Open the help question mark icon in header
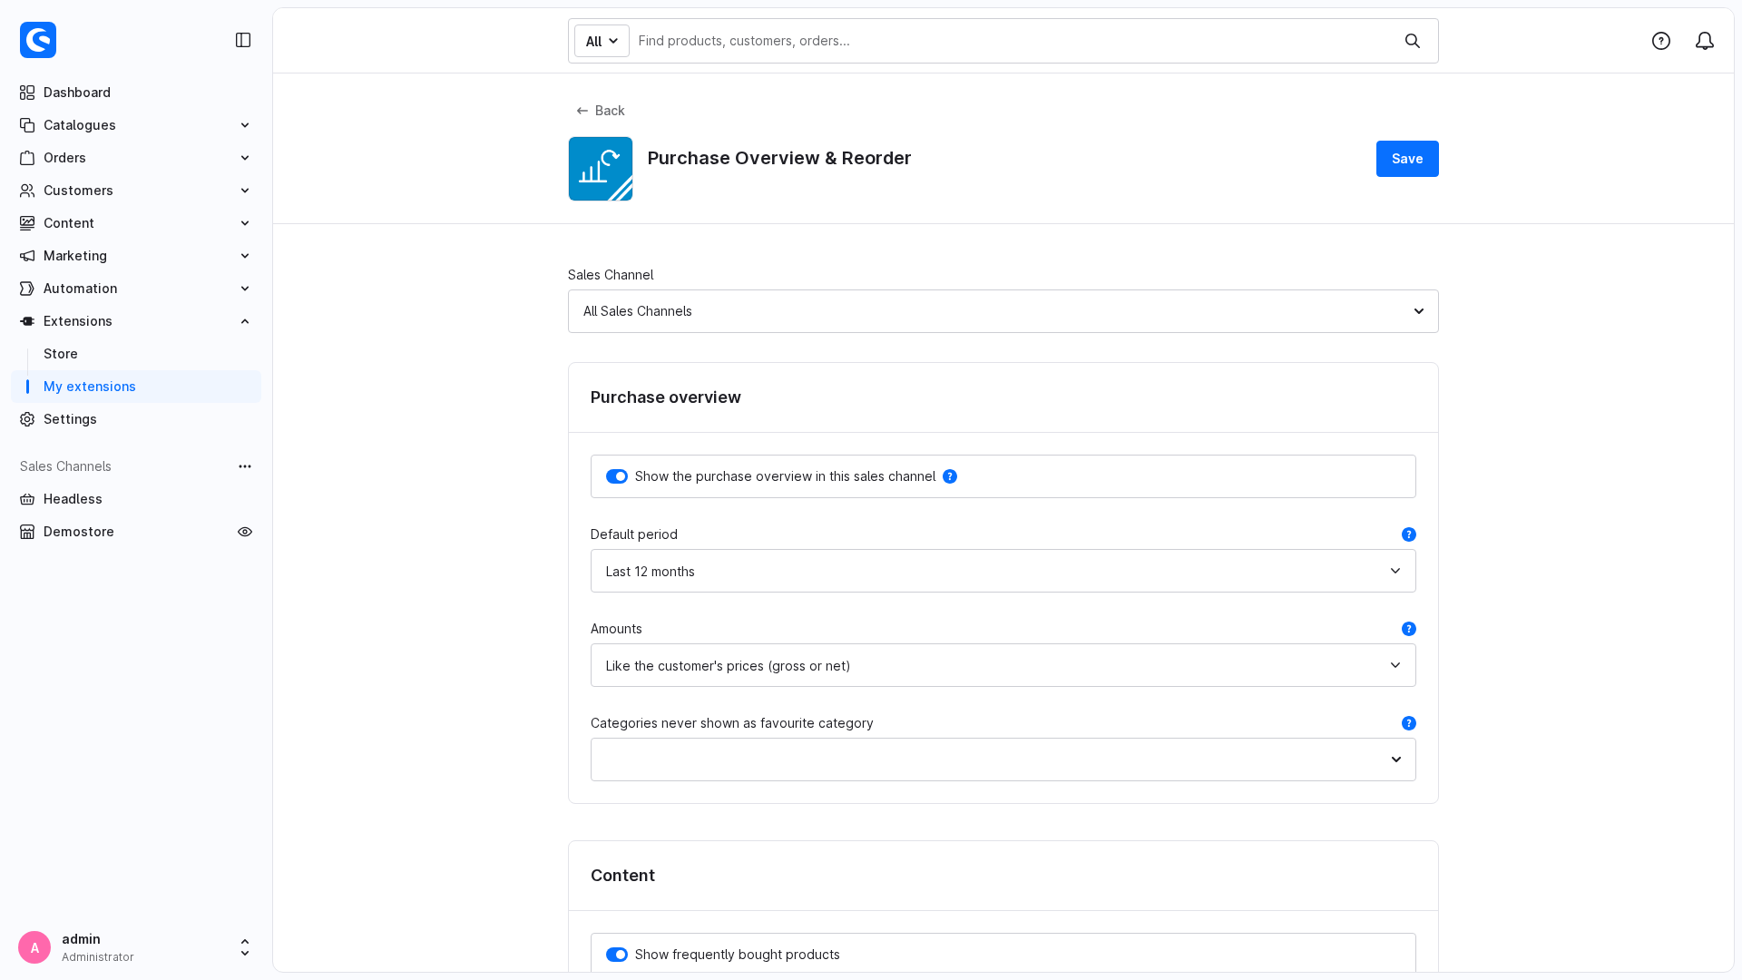This screenshot has width=1742, height=980. (1661, 41)
